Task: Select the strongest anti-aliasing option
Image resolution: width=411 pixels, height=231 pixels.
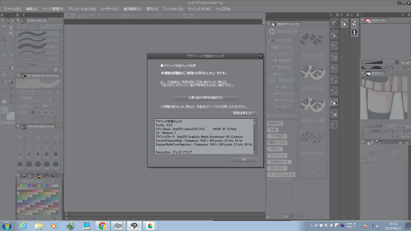Action: (x=52, y=112)
